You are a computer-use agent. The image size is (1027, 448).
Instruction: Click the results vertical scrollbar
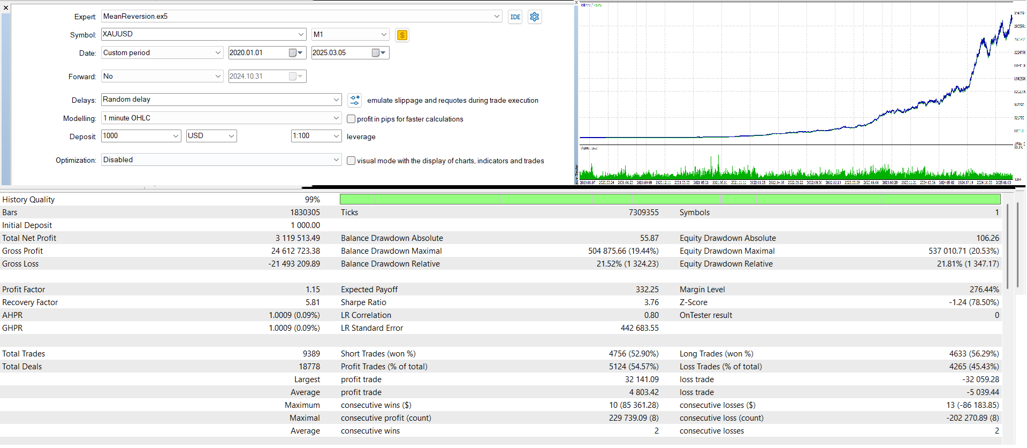[1007, 246]
